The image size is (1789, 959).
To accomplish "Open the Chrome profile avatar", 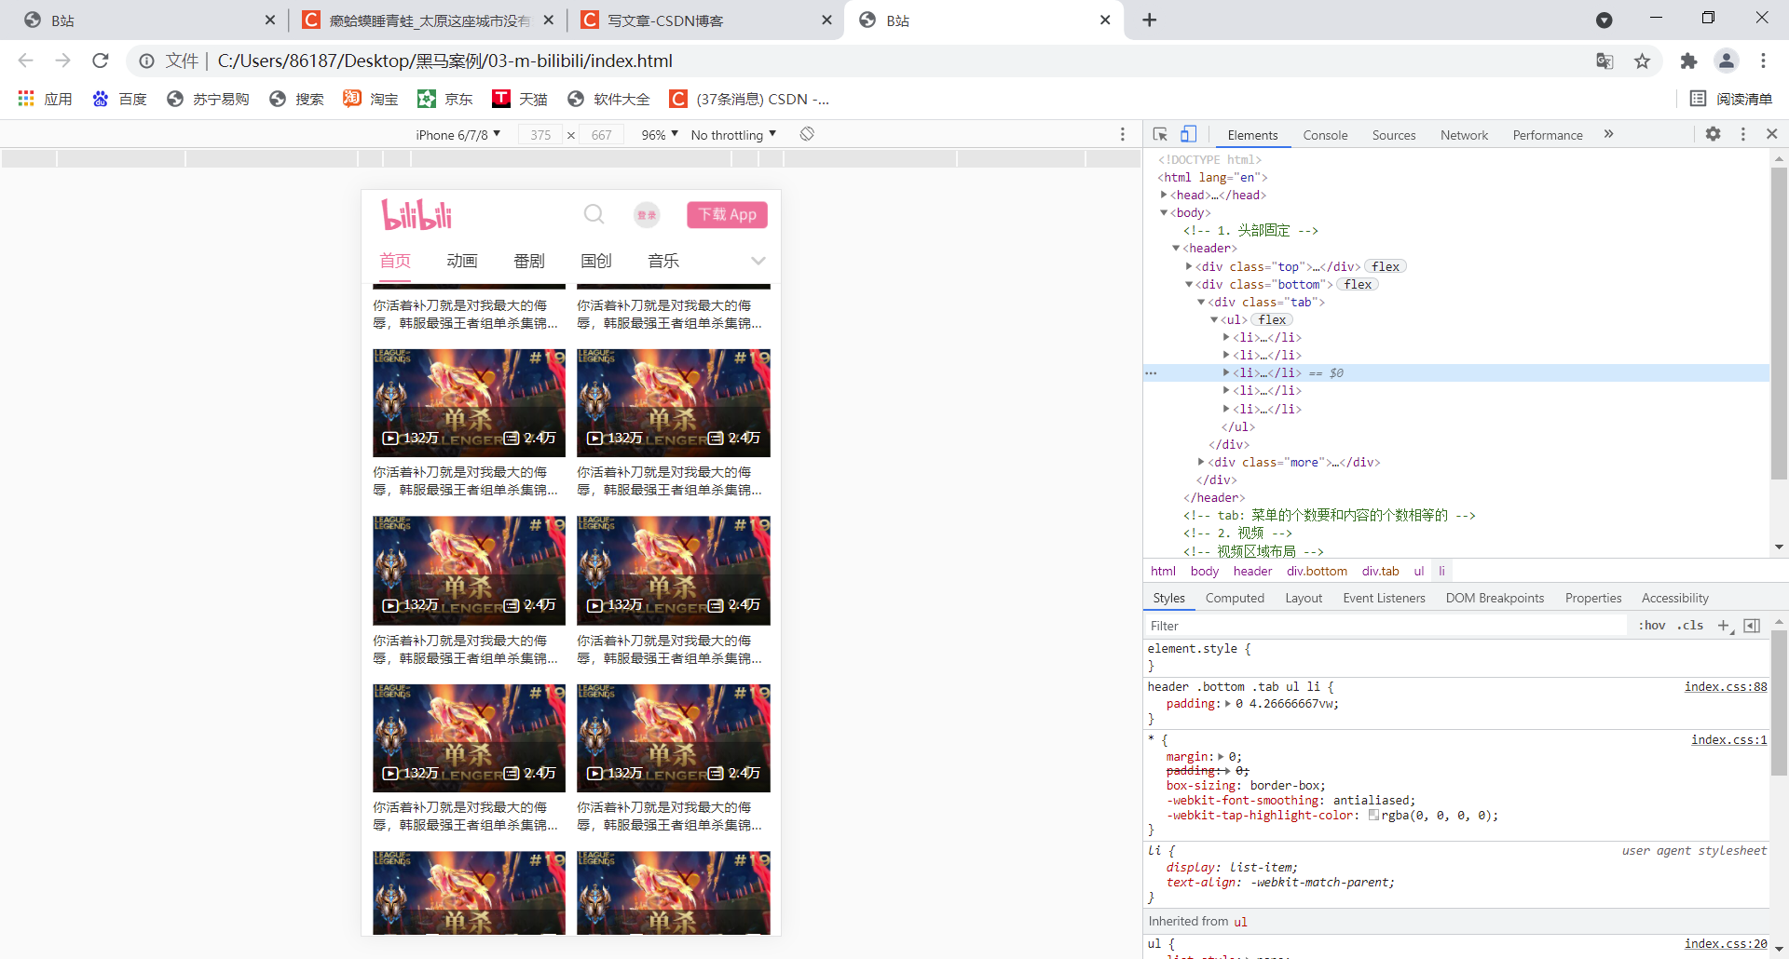I will (1727, 61).
